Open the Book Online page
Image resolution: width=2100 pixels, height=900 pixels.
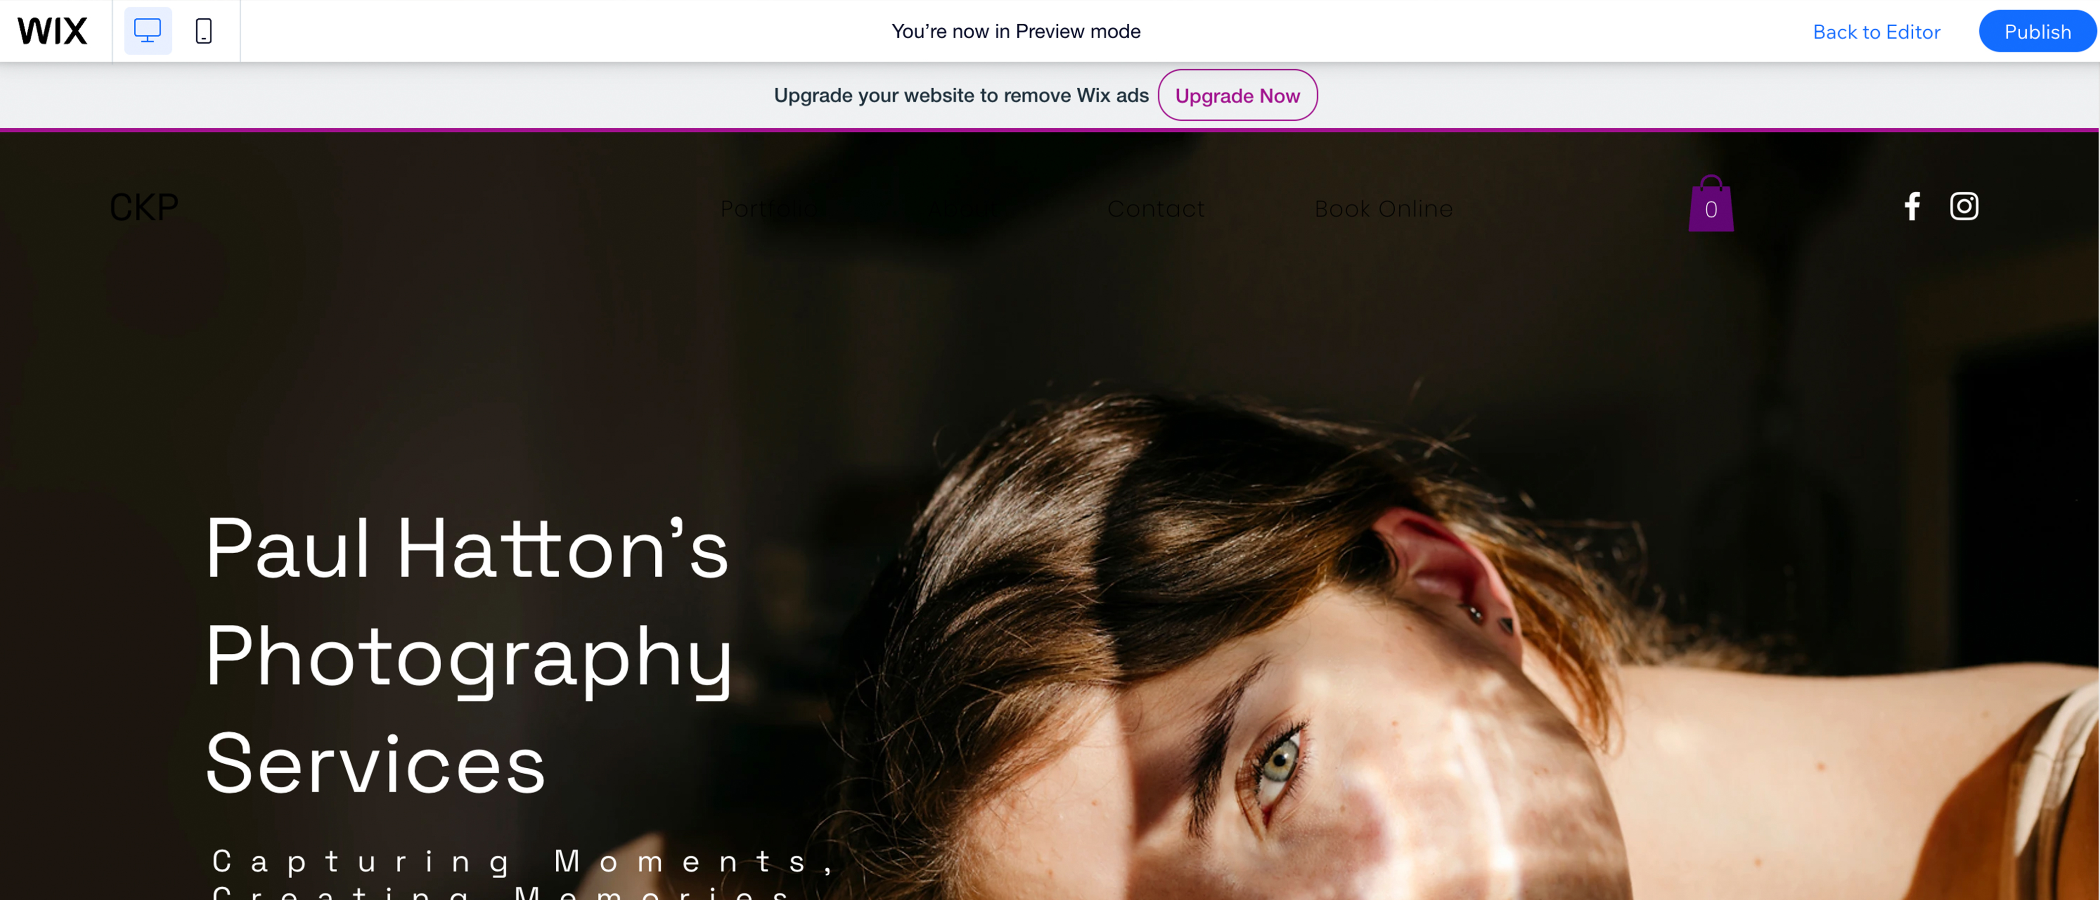point(1383,209)
